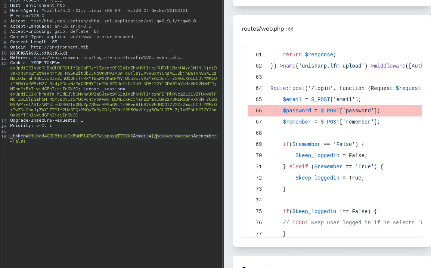This screenshot has height=268, width=431.
Task: Click line number 68 in code snippet
Action: coord(259,133)
